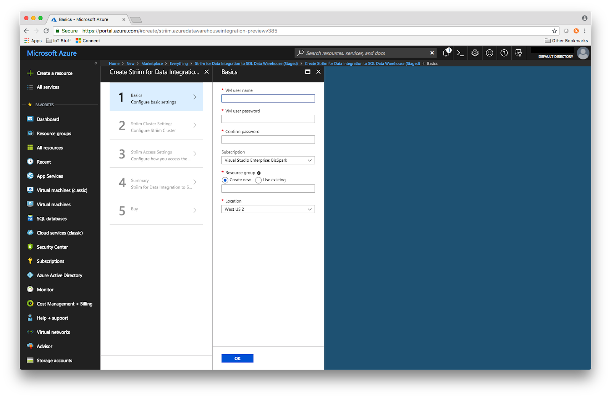
Task: Focus the VM user password field
Action: point(268,119)
